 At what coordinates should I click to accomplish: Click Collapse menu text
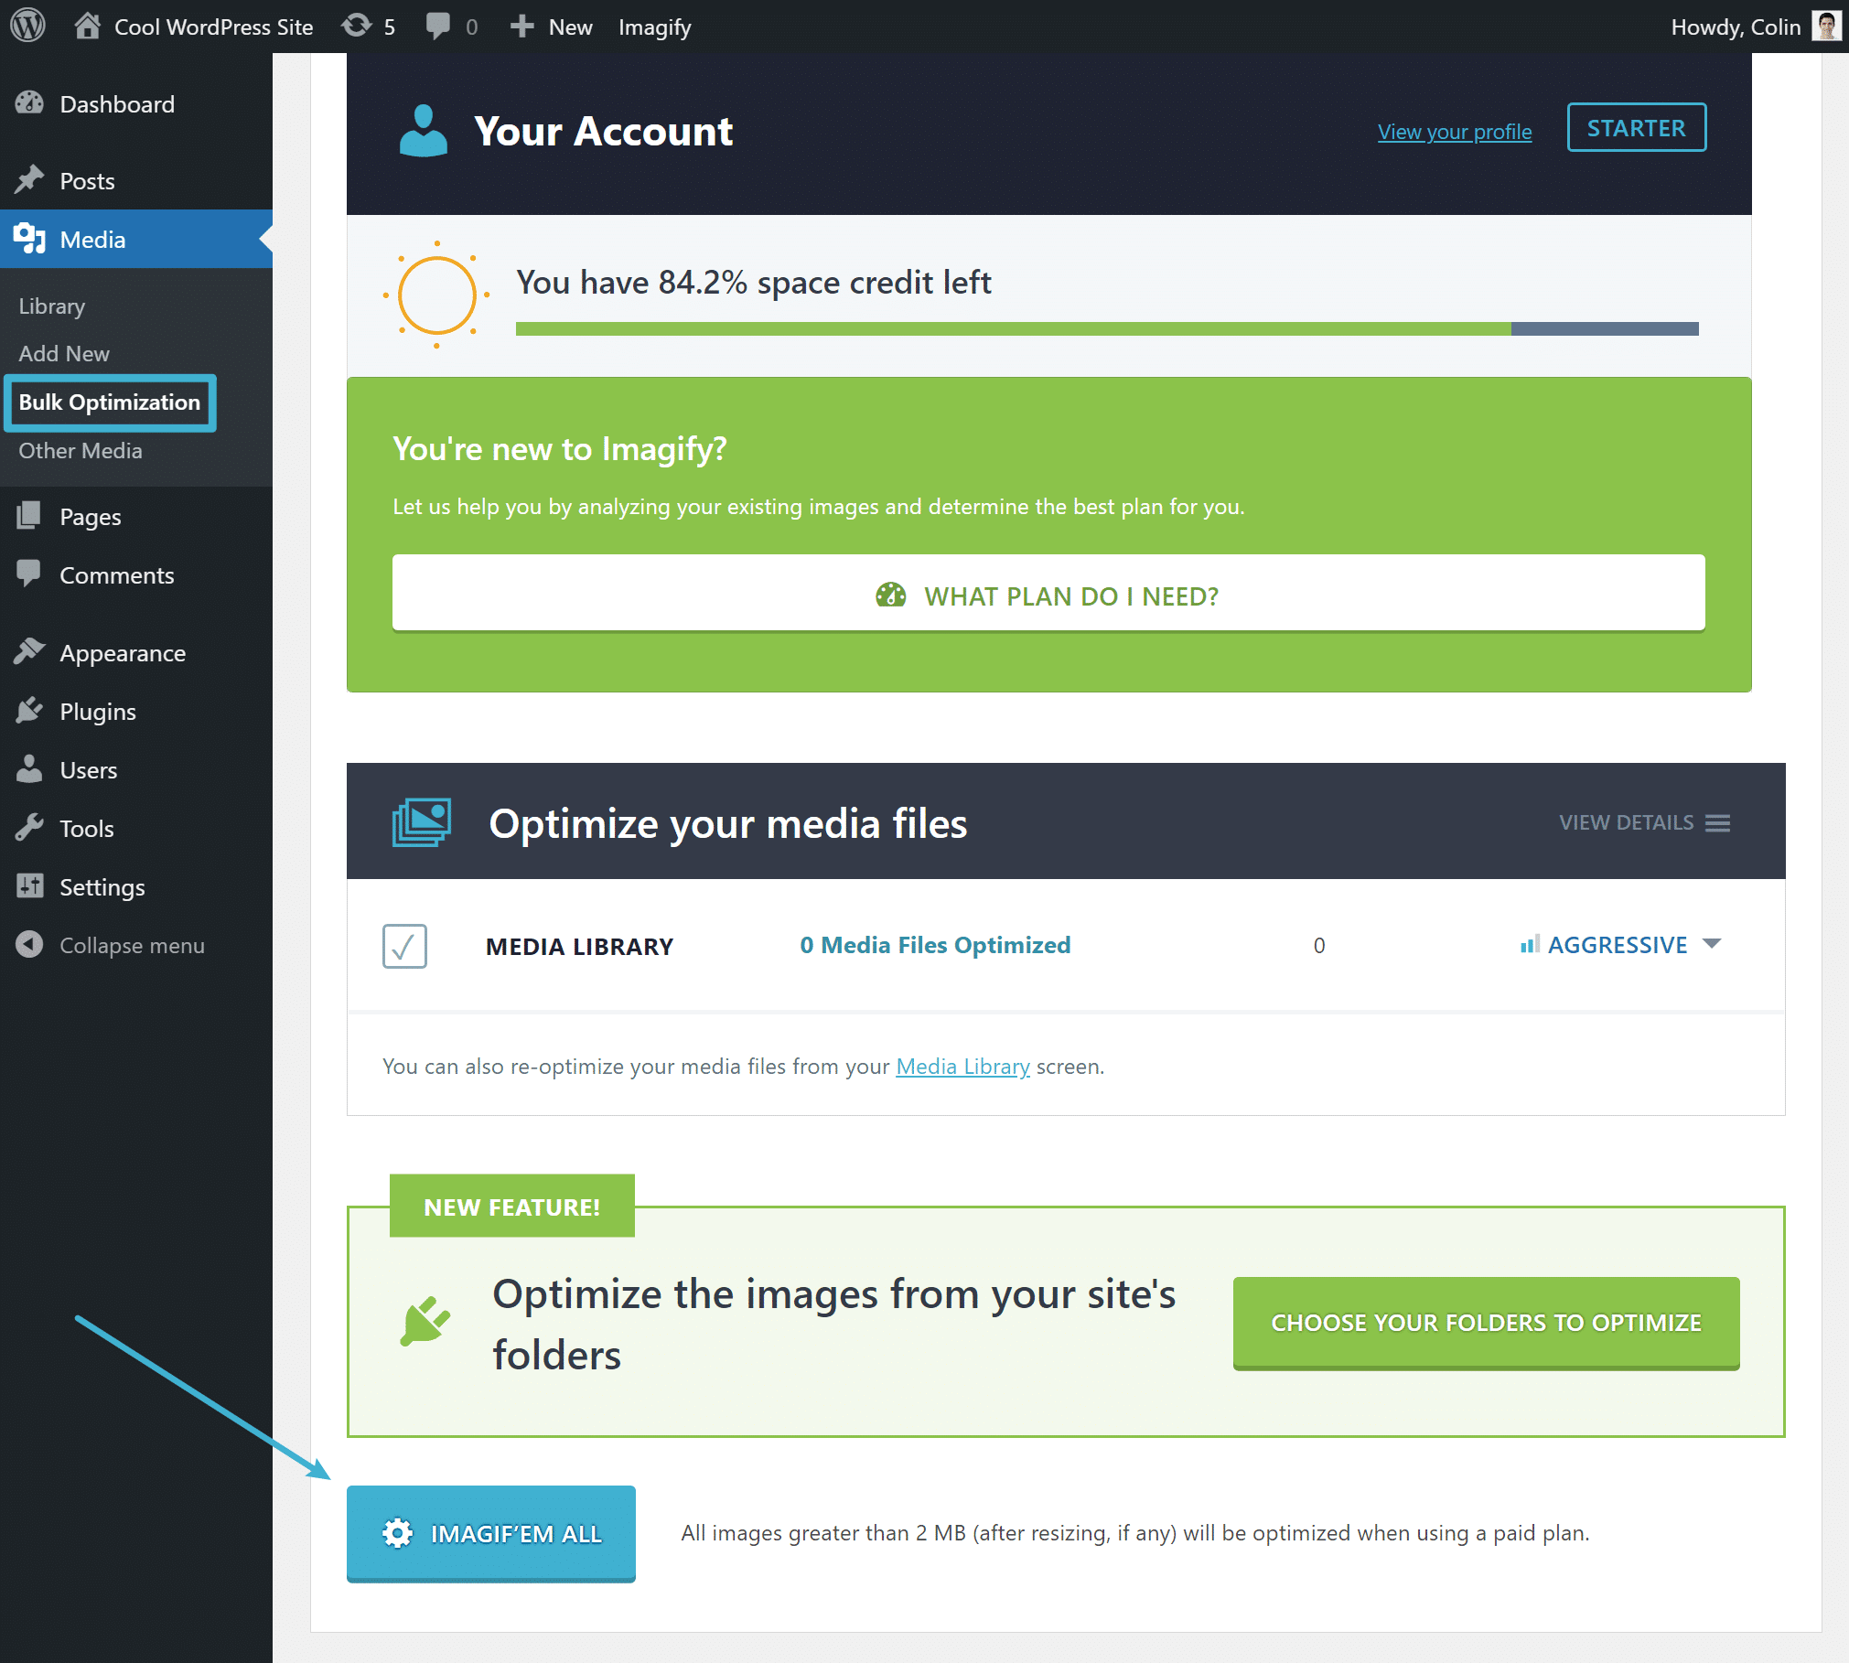(132, 945)
